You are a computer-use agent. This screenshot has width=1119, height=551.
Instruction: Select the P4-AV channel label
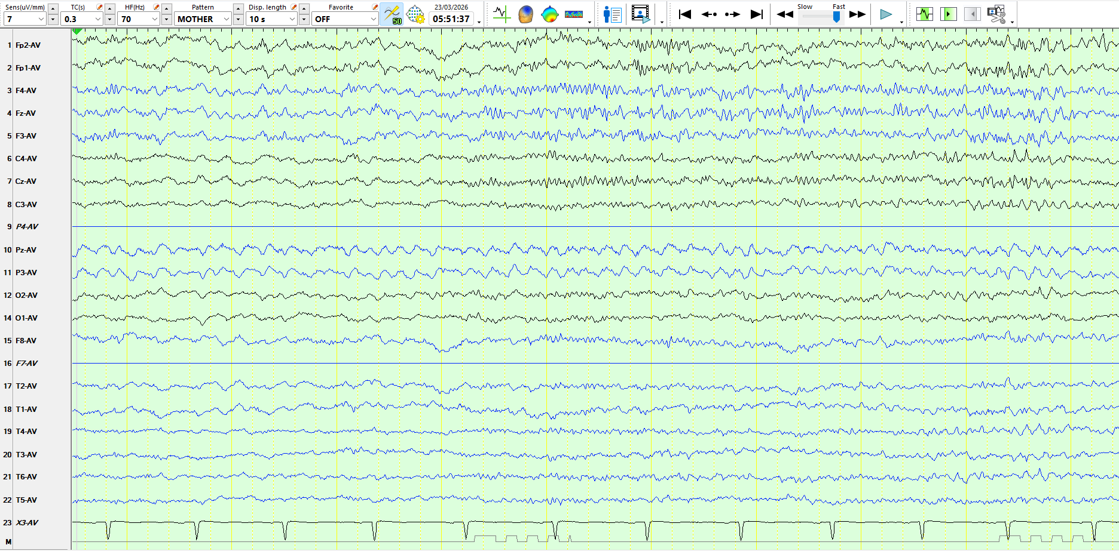27,227
